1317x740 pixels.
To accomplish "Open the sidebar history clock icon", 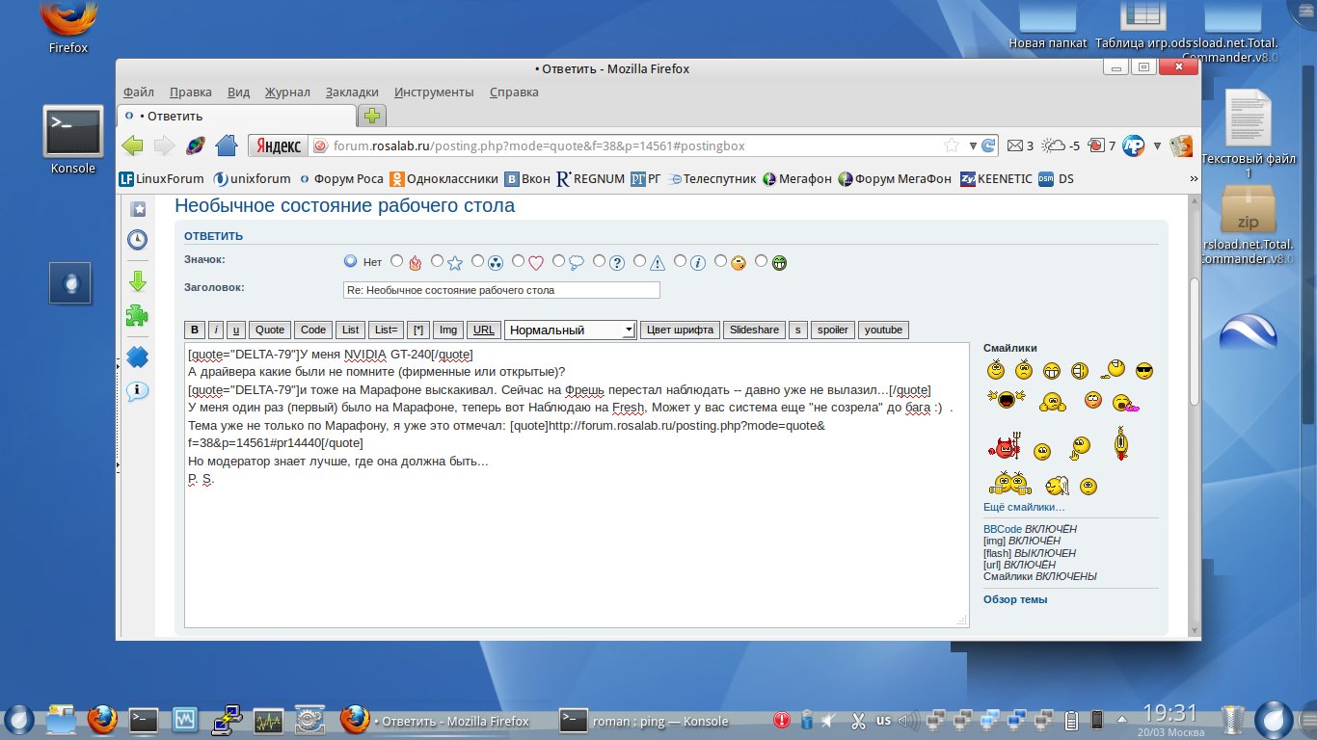I will [x=138, y=239].
